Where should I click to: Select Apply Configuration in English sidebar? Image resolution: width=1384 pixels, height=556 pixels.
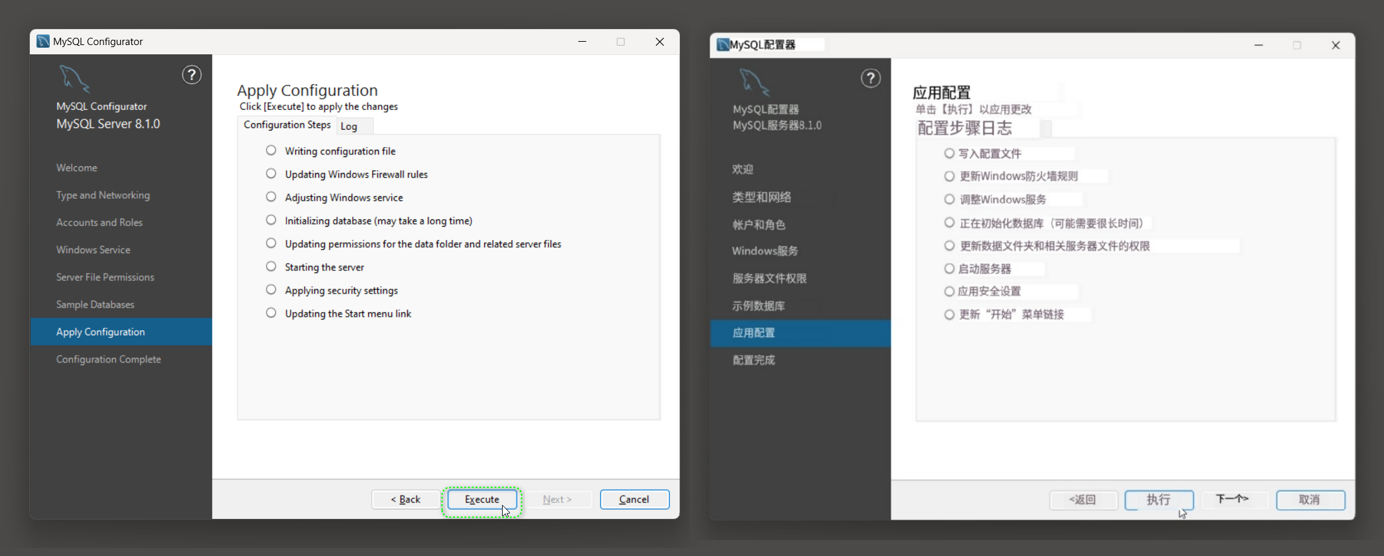pyautogui.click(x=121, y=331)
